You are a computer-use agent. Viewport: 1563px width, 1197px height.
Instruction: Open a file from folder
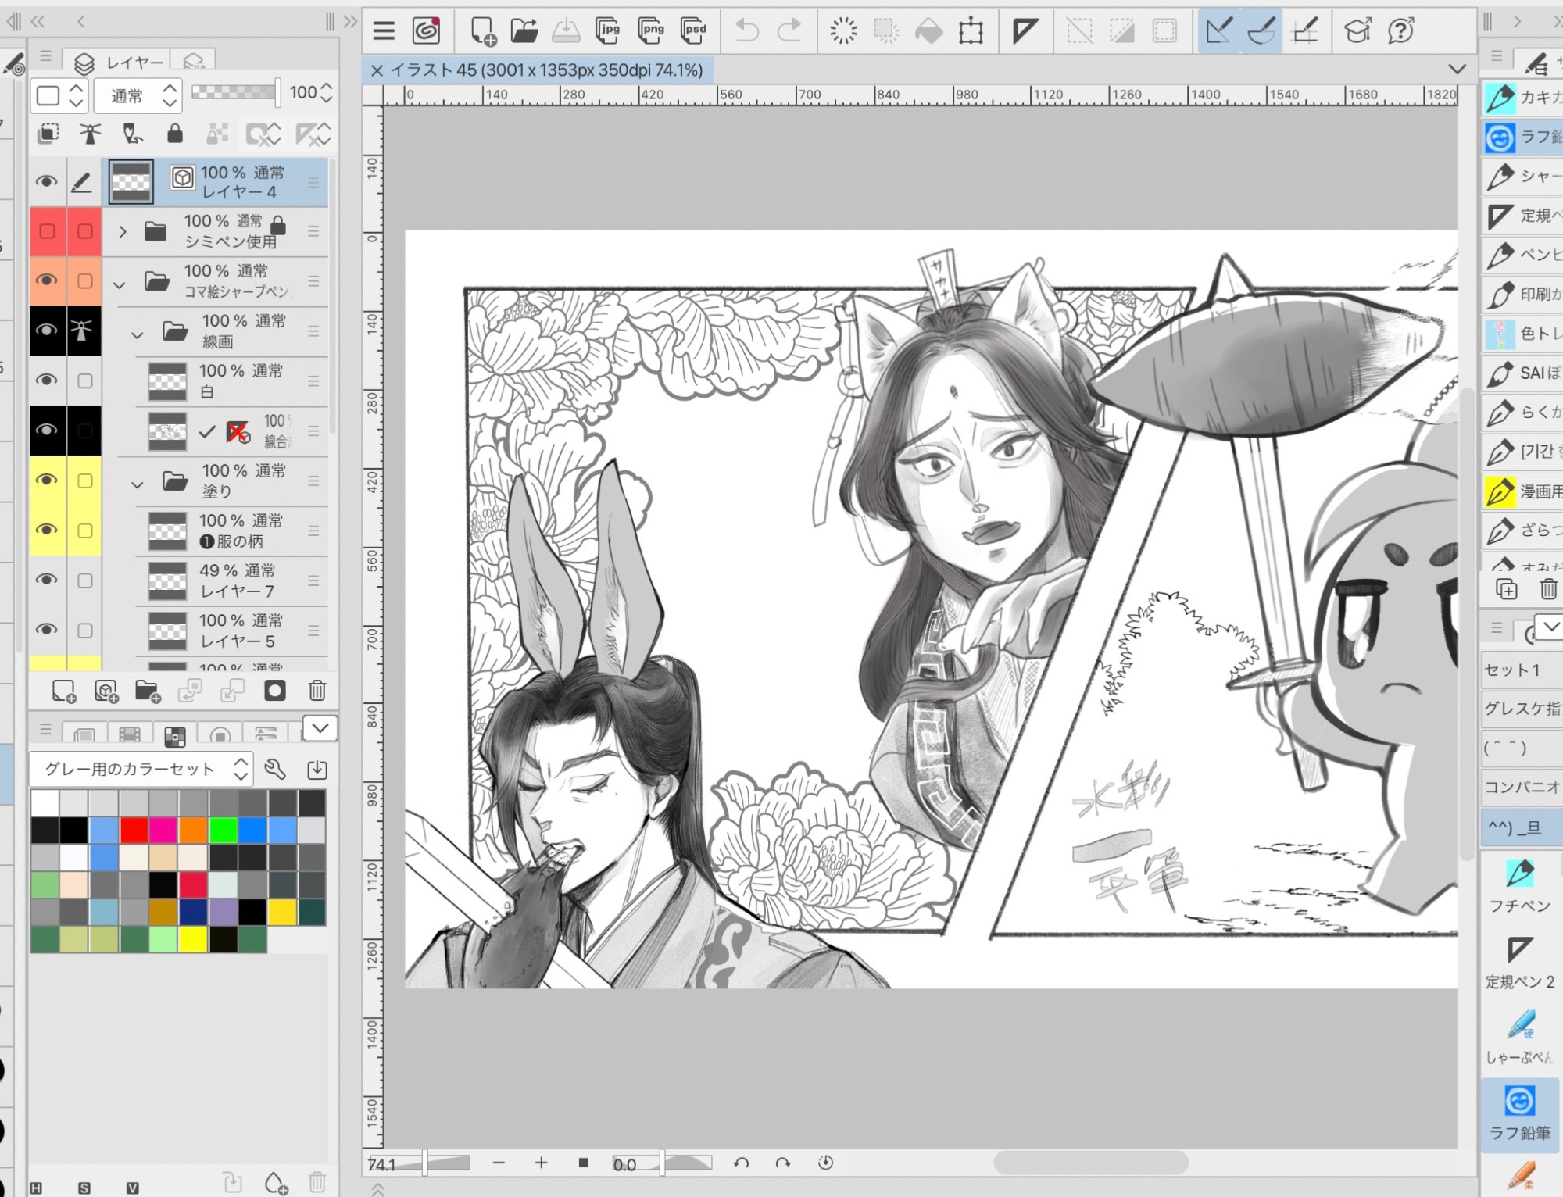coord(524,30)
